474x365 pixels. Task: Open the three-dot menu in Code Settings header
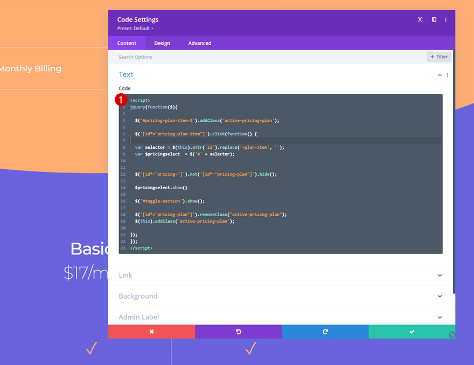point(445,19)
